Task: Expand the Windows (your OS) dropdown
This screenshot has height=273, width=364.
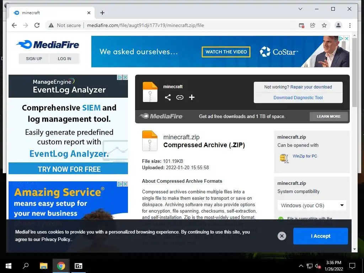Action: [x=312, y=205]
